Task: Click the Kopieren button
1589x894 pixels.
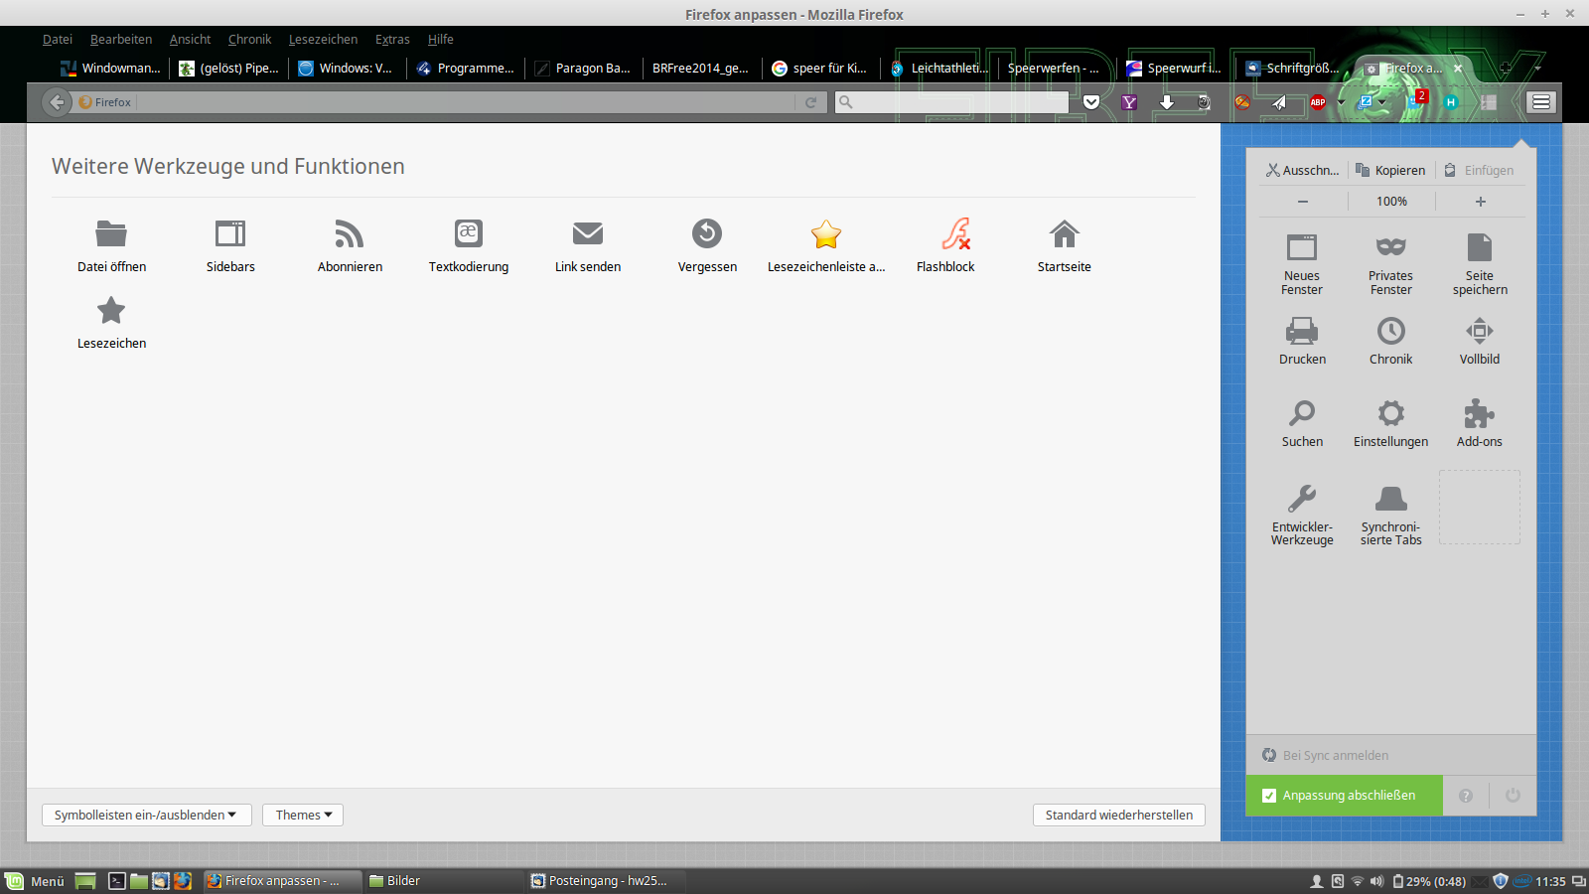Action: [x=1390, y=170]
